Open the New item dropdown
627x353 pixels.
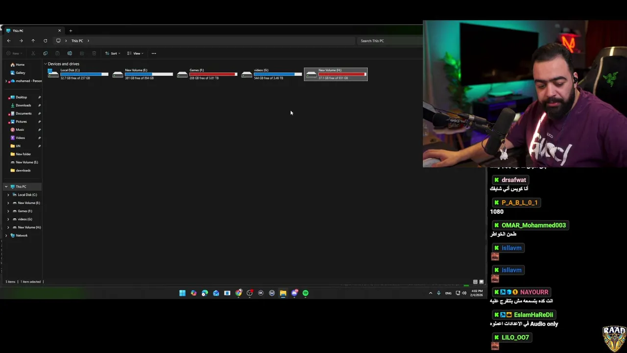tap(14, 53)
